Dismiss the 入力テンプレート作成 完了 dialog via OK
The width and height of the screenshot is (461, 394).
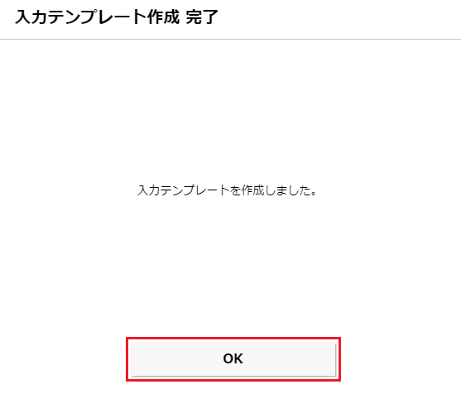[x=233, y=358]
